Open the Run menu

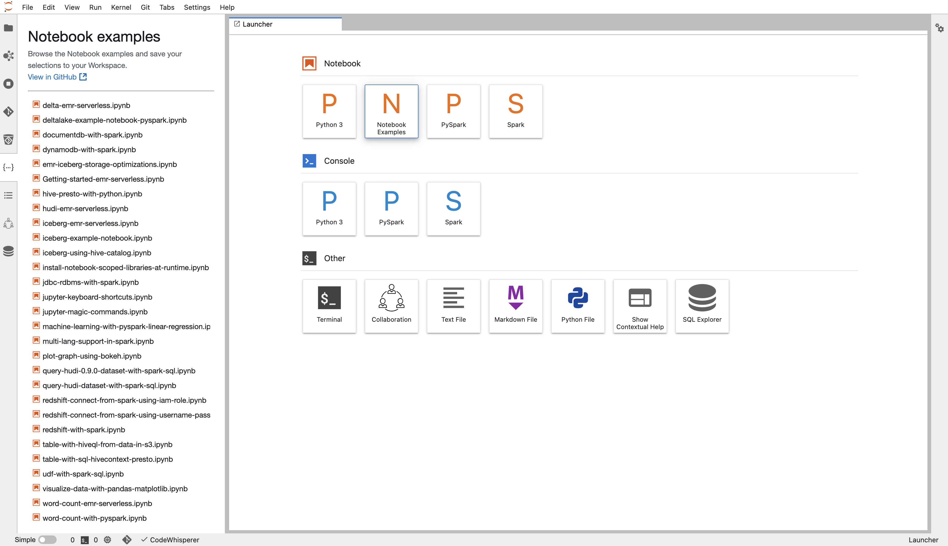tap(95, 7)
